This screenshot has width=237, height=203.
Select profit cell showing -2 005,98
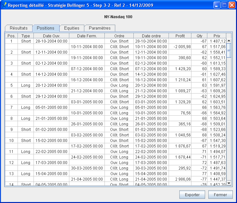pyautogui.click(x=180, y=47)
